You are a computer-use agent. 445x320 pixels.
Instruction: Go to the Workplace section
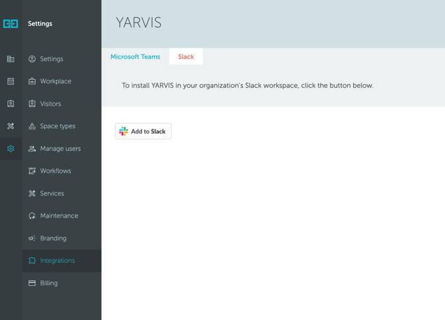(x=55, y=82)
